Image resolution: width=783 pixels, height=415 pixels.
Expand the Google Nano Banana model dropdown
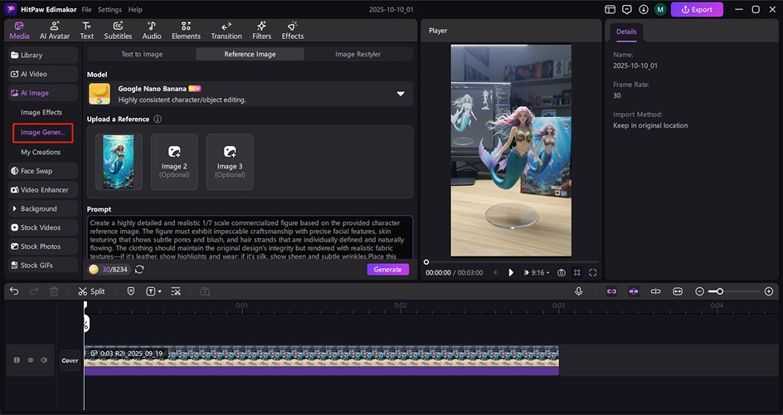tap(401, 94)
